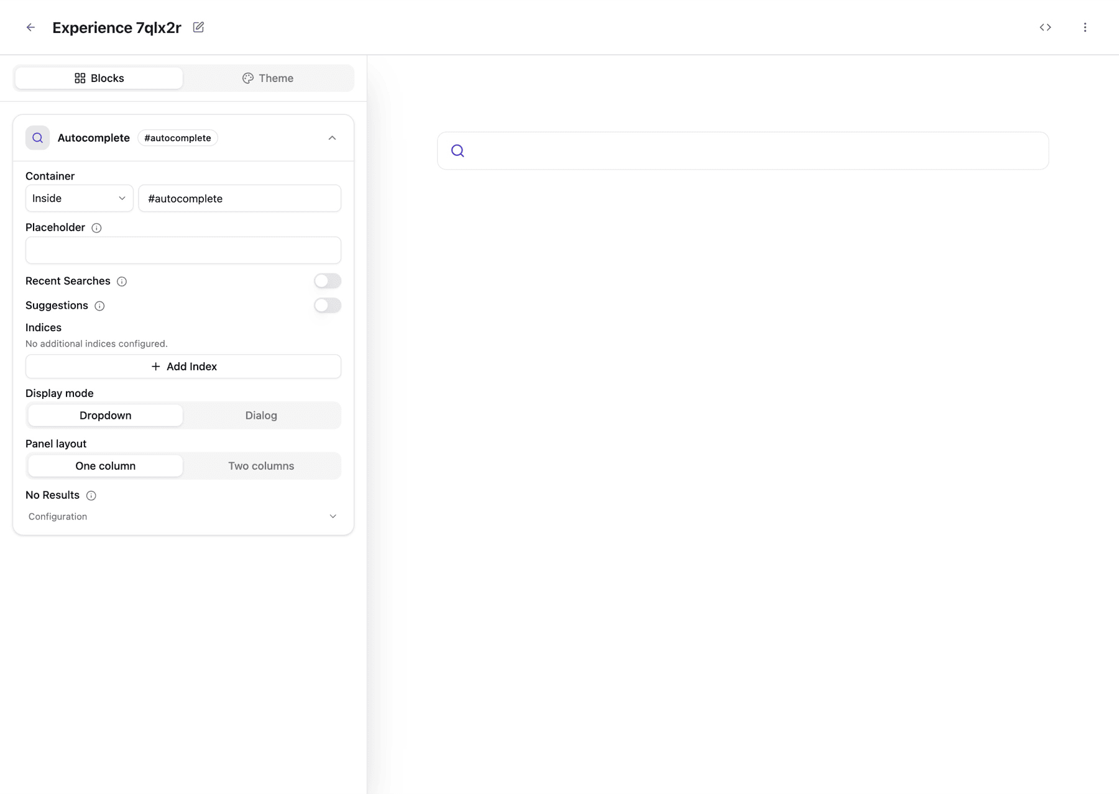
Task: Show info for Recent Searches
Action: 122,281
